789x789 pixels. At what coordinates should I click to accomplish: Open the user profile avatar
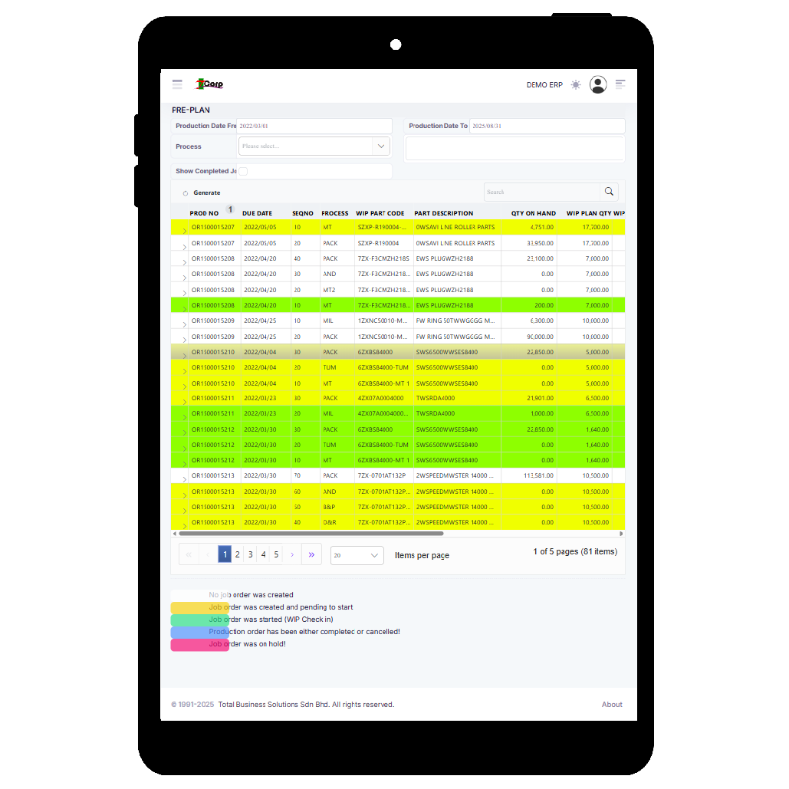pyautogui.click(x=598, y=85)
